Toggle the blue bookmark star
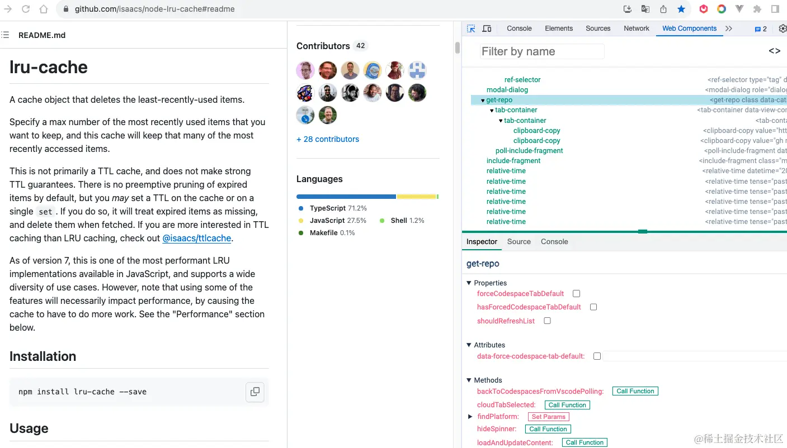Image resolution: width=787 pixels, height=448 pixels. (x=681, y=9)
